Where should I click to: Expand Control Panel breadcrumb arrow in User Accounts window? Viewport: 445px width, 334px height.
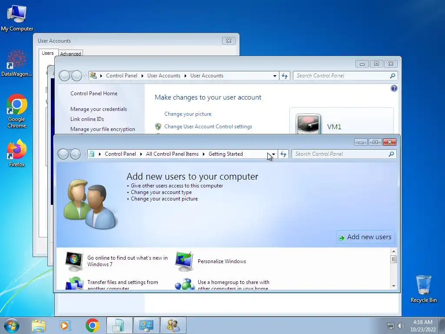click(142, 76)
